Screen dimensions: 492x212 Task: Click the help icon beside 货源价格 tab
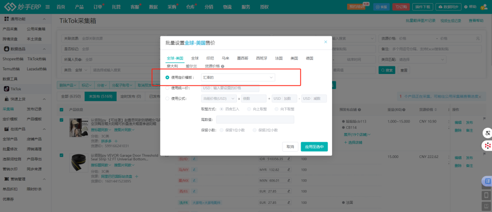tap(222, 66)
